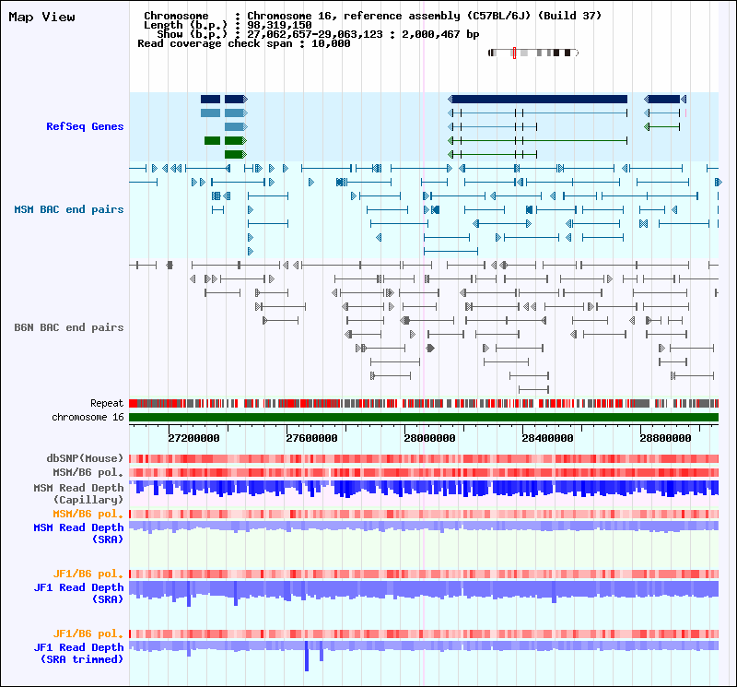Click the dbSNP(Mouse) red density track
The width and height of the screenshot is (737, 687).
(424, 458)
